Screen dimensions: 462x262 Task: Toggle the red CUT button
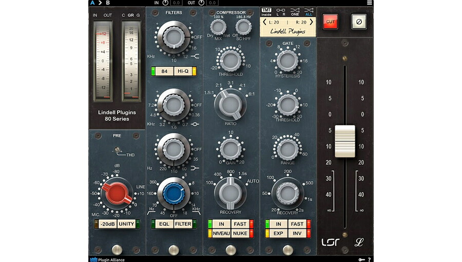(330, 22)
